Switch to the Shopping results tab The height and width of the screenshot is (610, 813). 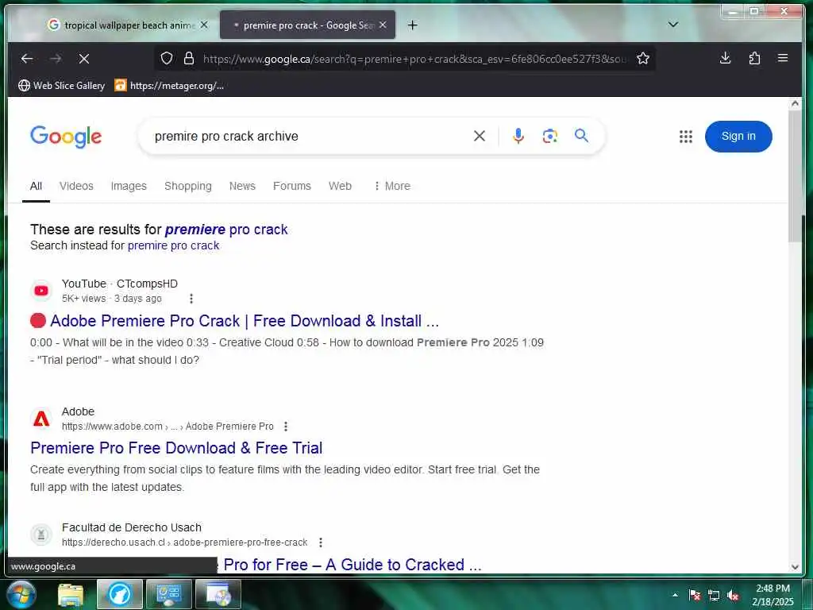point(187,186)
